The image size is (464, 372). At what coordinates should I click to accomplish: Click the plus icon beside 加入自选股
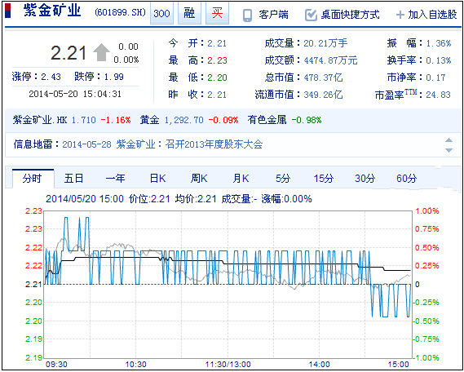(x=400, y=15)
